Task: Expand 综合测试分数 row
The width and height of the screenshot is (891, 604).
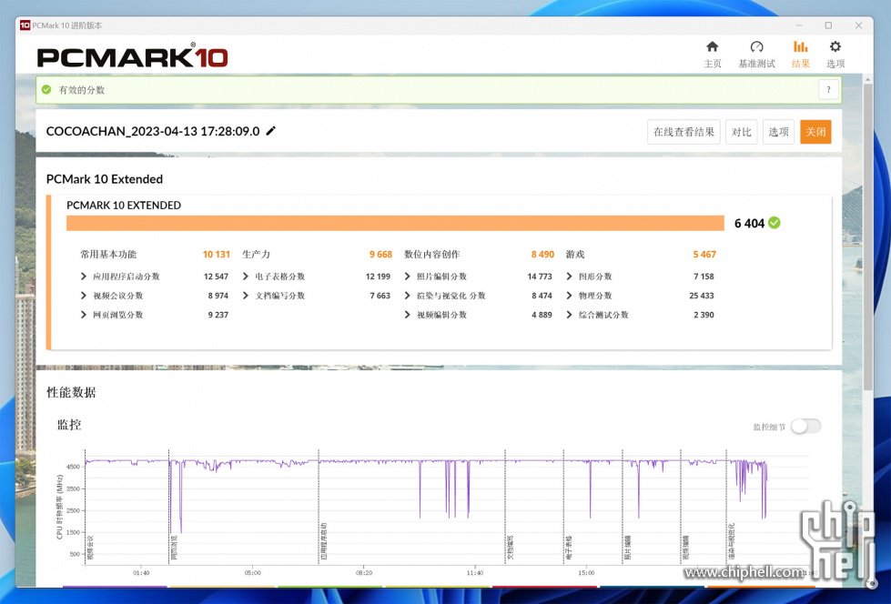Action: [570, 315]
